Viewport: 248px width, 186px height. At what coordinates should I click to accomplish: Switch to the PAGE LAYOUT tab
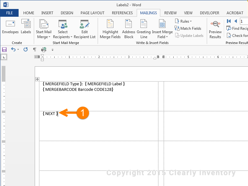[x=92, y=13]
